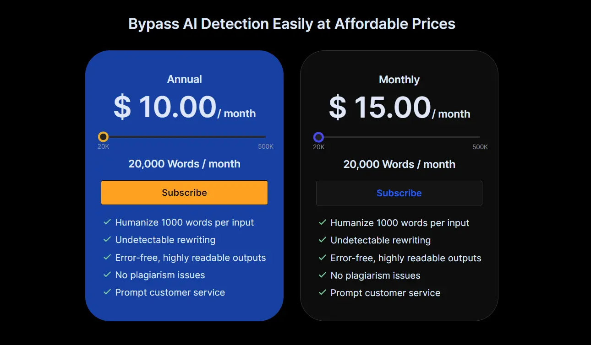Click the 500K label on Annual slider
The image size is (591, 345).
click(x=266, y=146)
